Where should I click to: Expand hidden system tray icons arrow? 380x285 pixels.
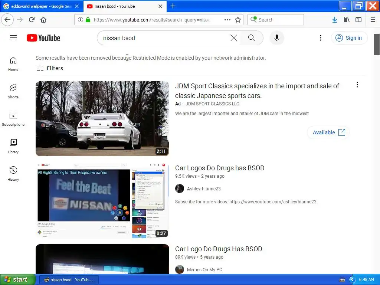(x=352, y=280)
